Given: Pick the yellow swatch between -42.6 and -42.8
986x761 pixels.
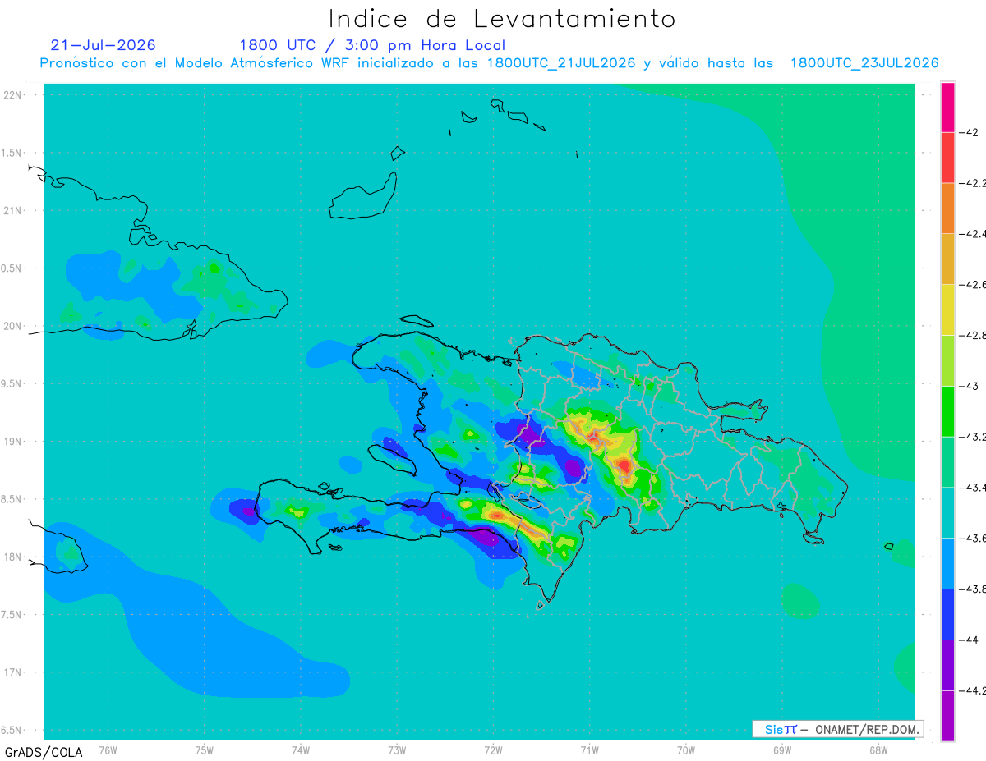Looking at the screenshot, I should [947, 309].
